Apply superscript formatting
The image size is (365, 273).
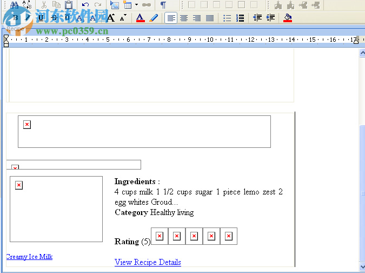93,18
